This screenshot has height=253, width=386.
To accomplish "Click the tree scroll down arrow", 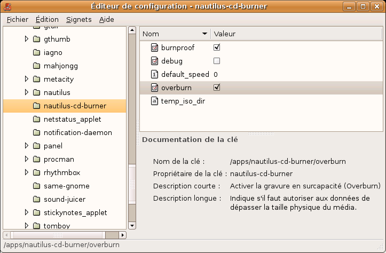I will [132, 225].
